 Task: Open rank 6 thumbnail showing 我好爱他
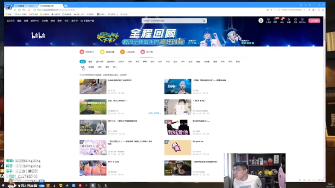pos(178,127)
